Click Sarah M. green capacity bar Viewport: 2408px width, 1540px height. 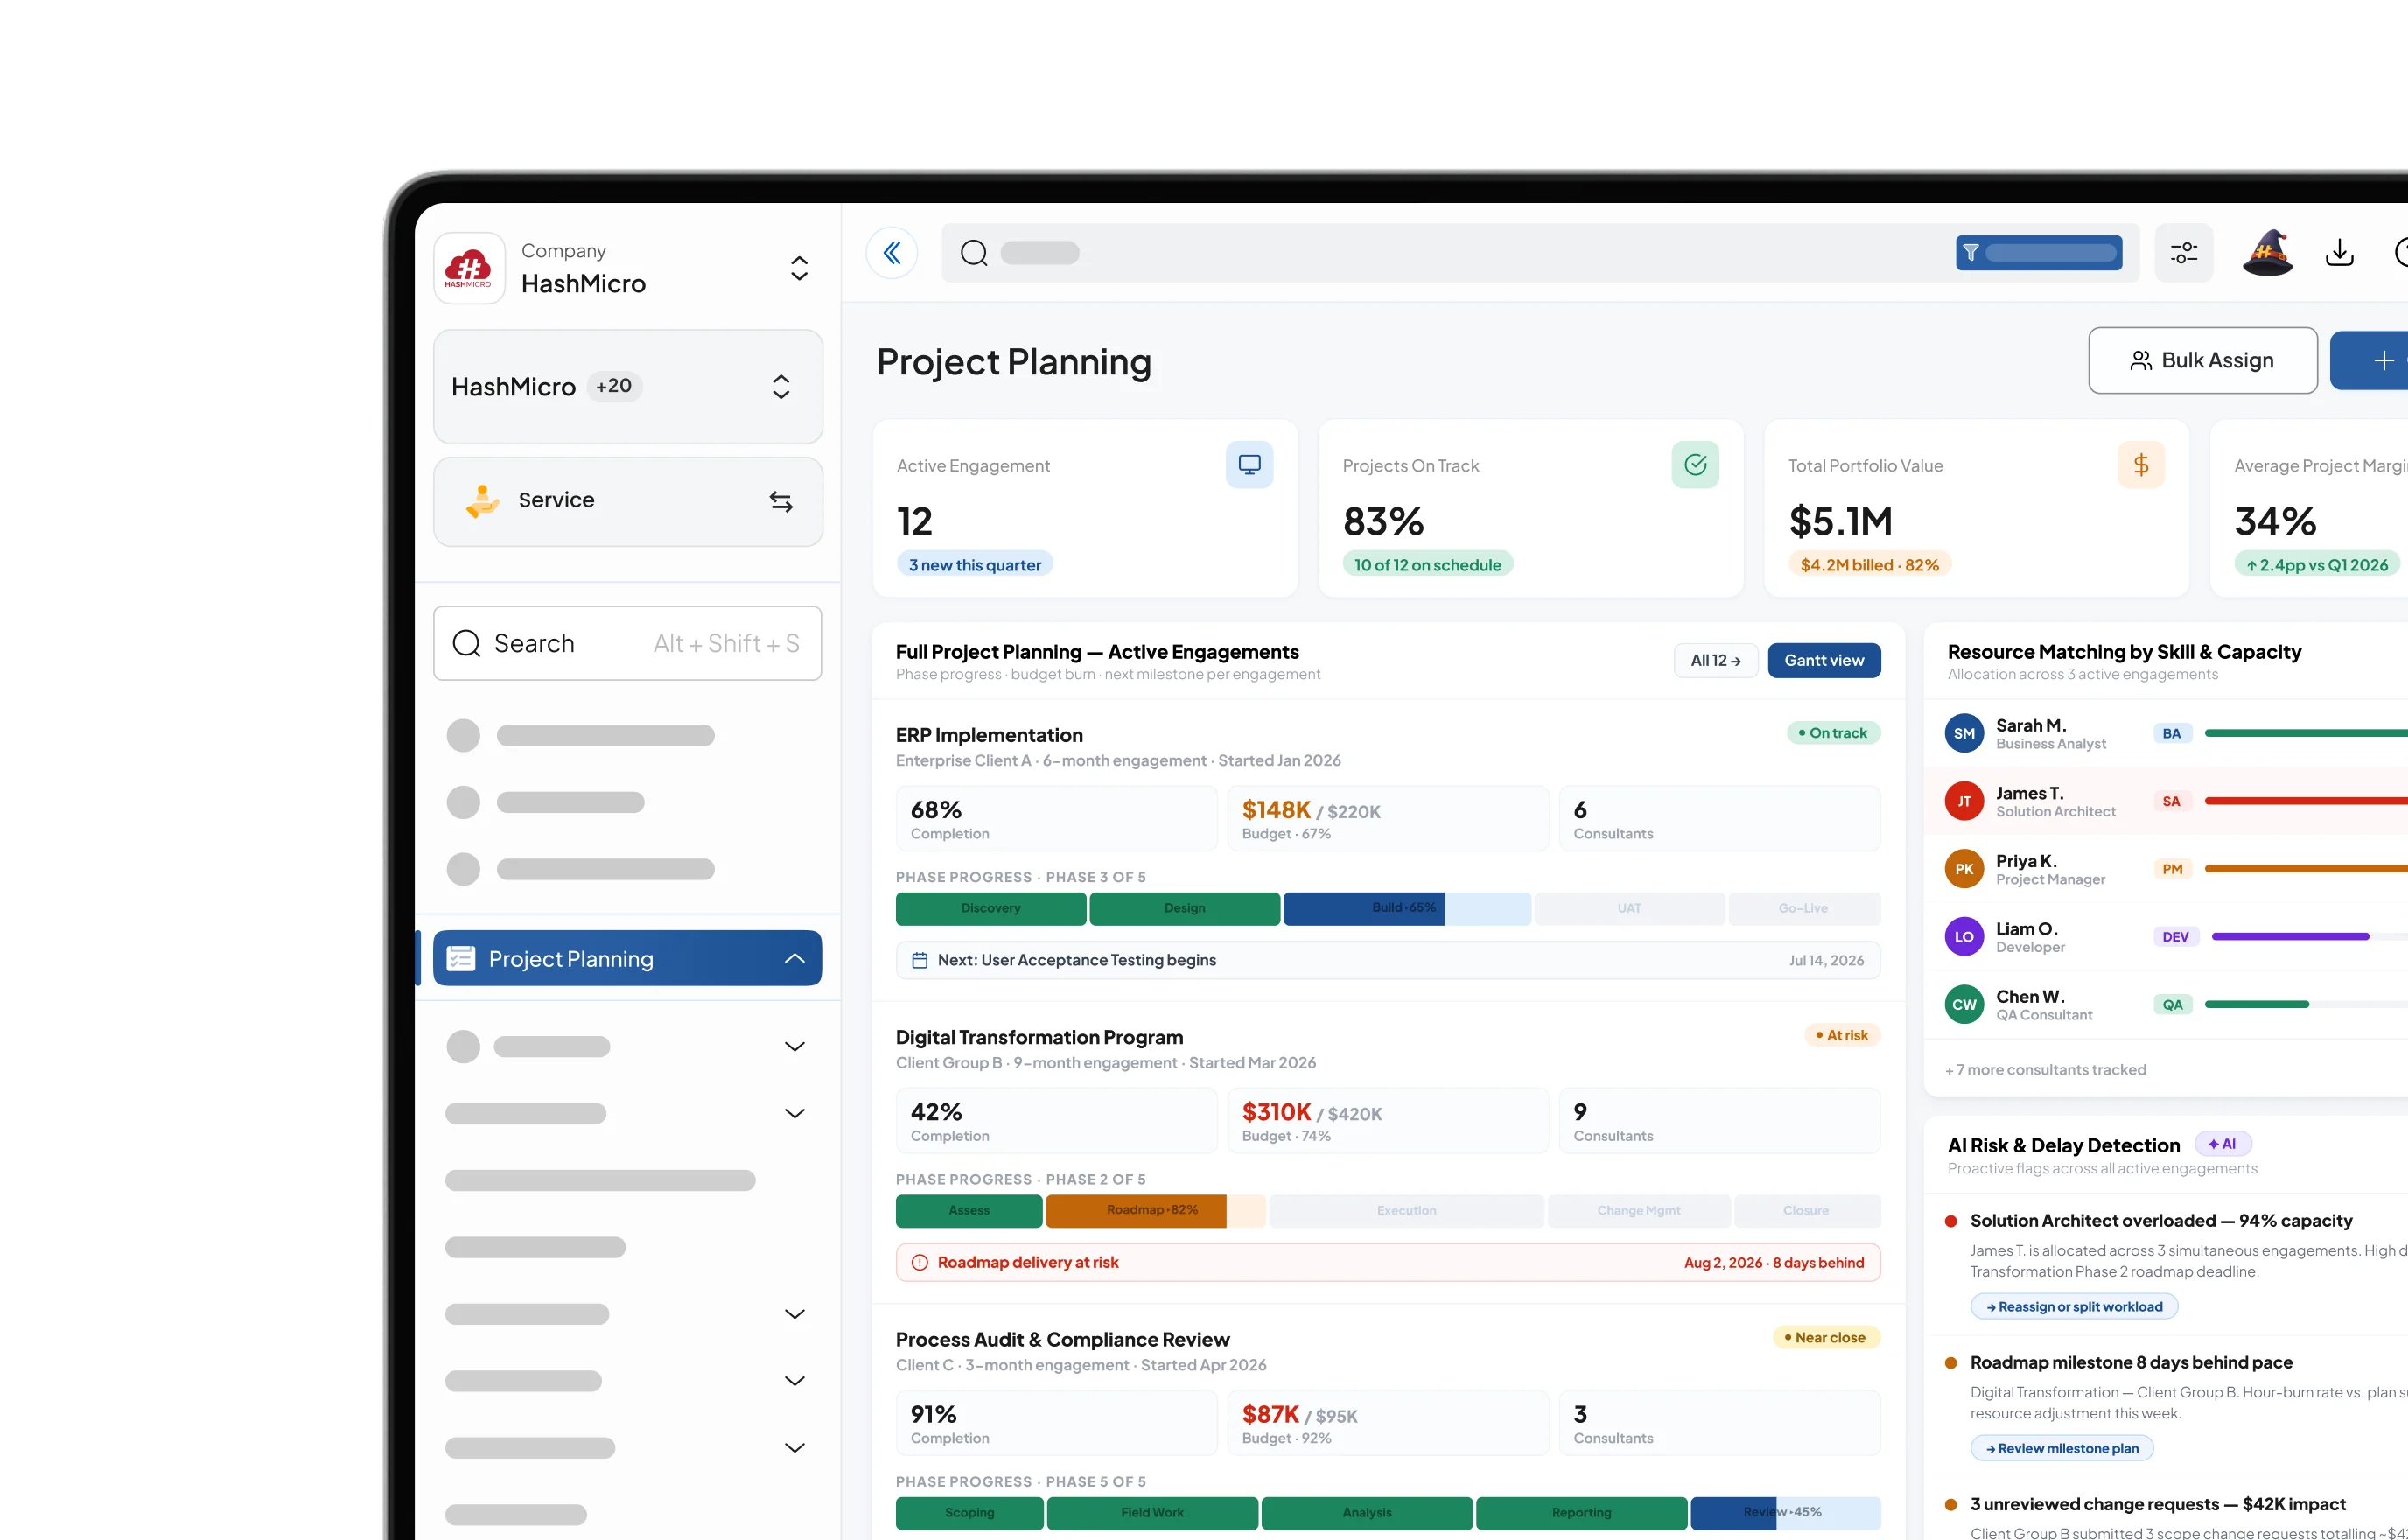pos(2306,733)
